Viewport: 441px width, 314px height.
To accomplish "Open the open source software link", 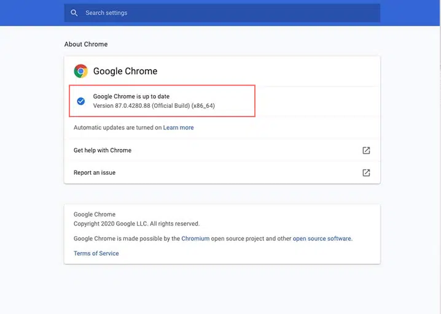I will 322,239.
